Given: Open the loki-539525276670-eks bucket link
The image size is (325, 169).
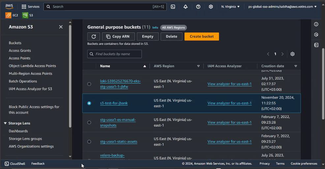Looking at the screenshot, I should tap(120, 84).
